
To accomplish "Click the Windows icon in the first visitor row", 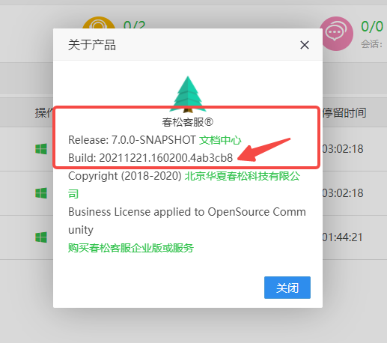I will 41,149.
